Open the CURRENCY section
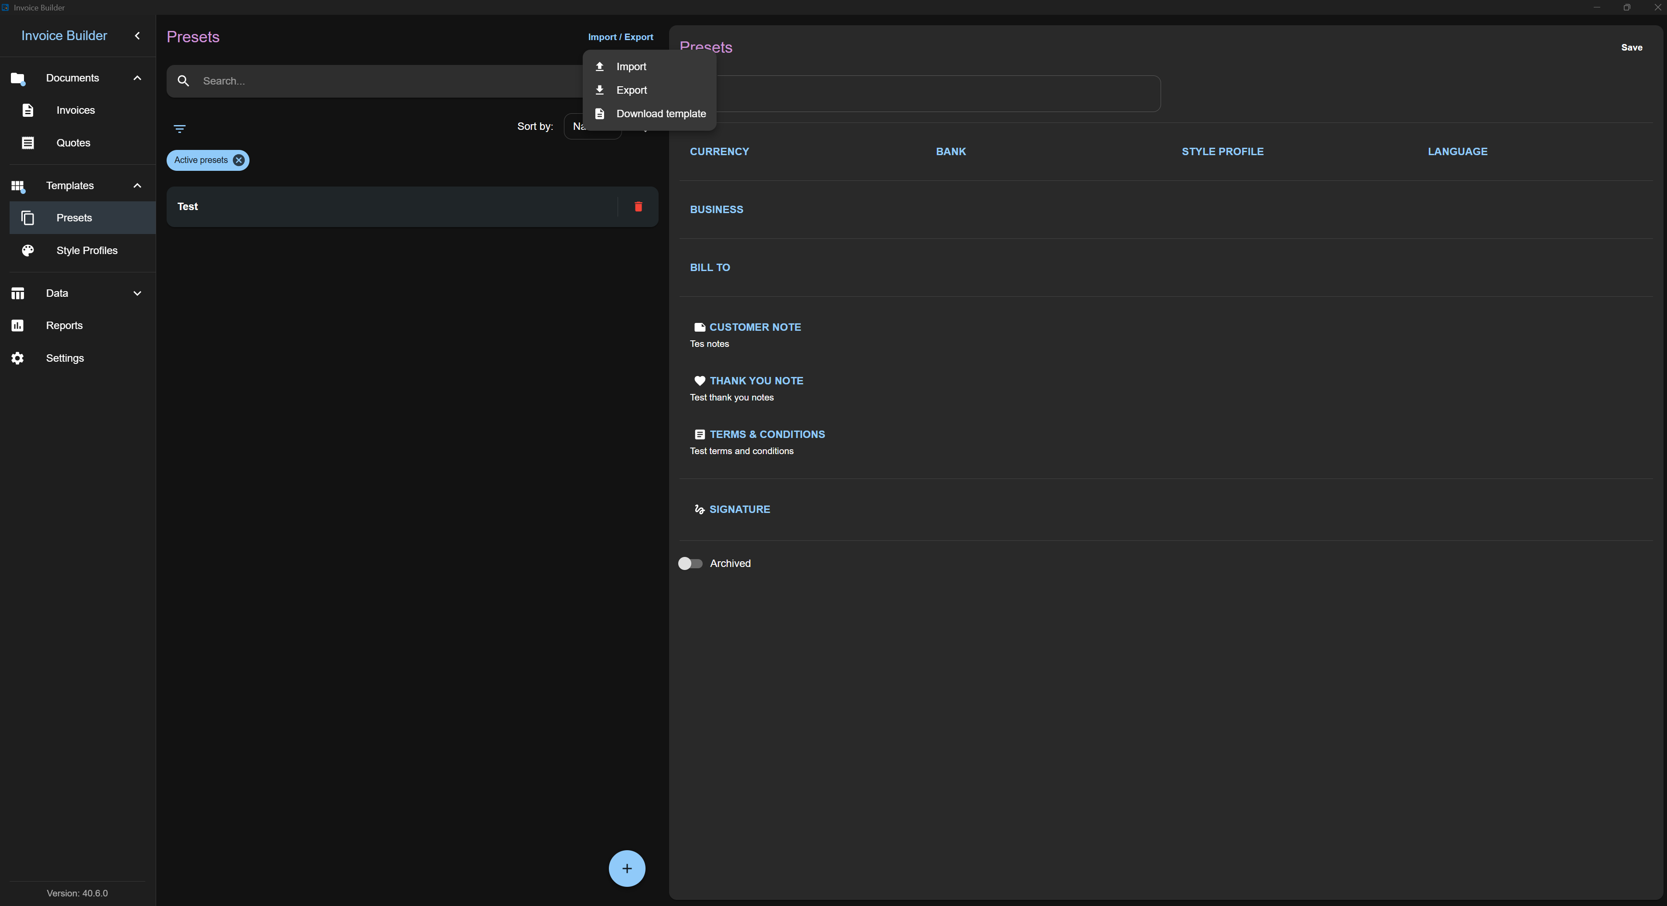The image size is (1667, 906). pyautogui.click(x=719, y=151)
